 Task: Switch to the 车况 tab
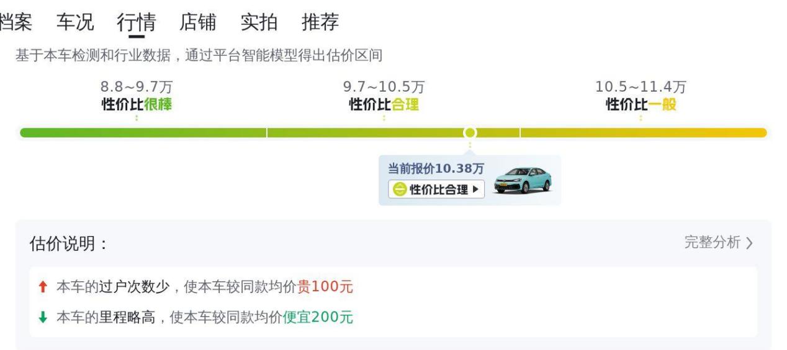[x=75, y=22]
